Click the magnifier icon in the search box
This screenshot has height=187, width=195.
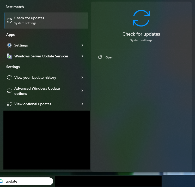1,181
